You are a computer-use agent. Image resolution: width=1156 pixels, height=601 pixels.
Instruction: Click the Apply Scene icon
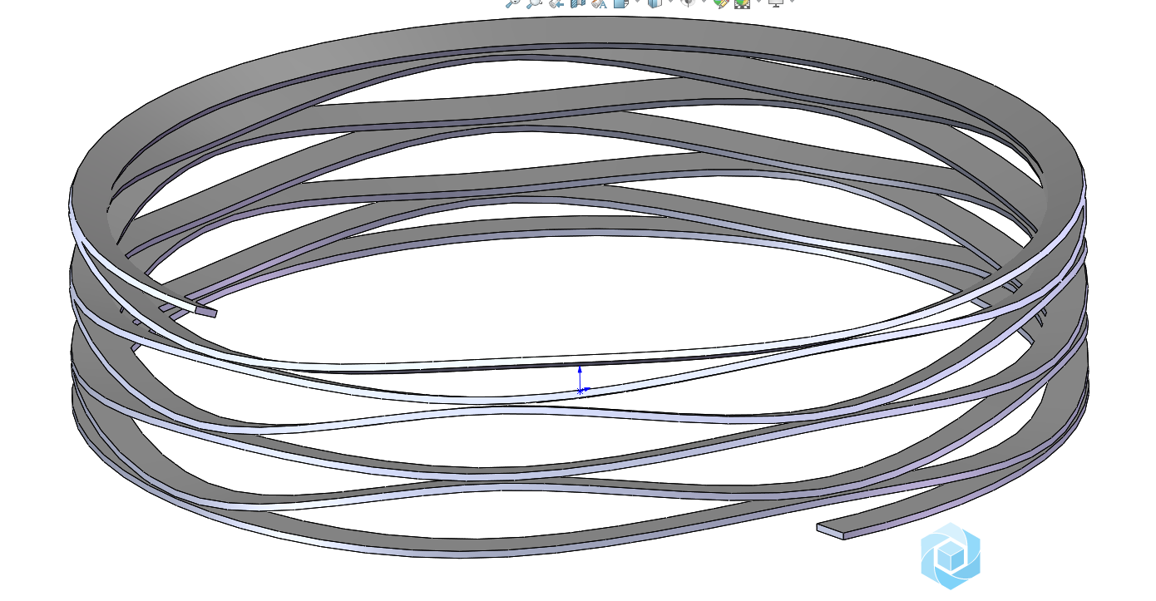pyautogui.click(x=742, y=2)
